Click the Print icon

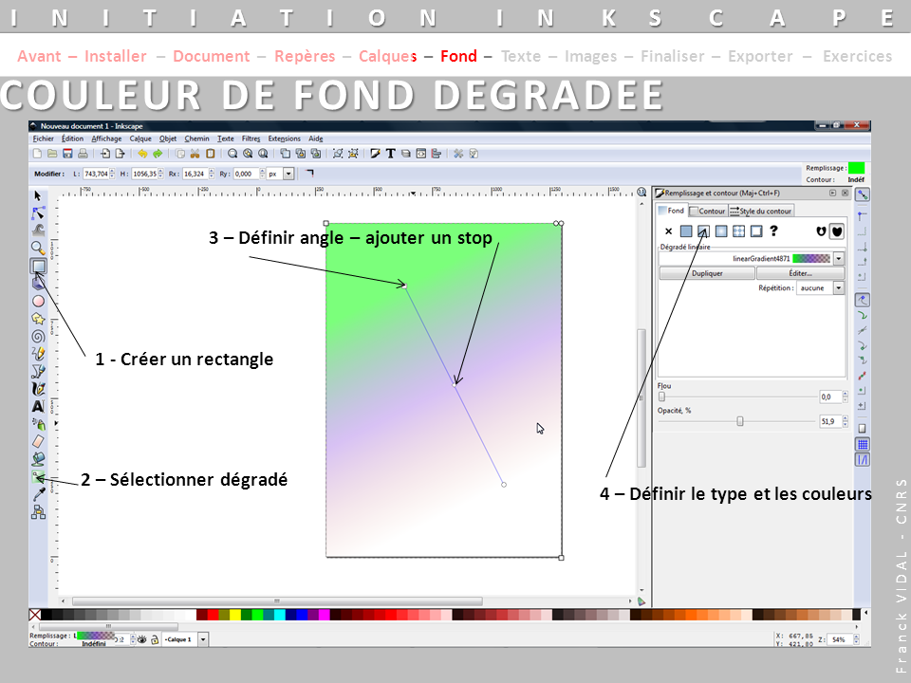[x=83, y=154]
